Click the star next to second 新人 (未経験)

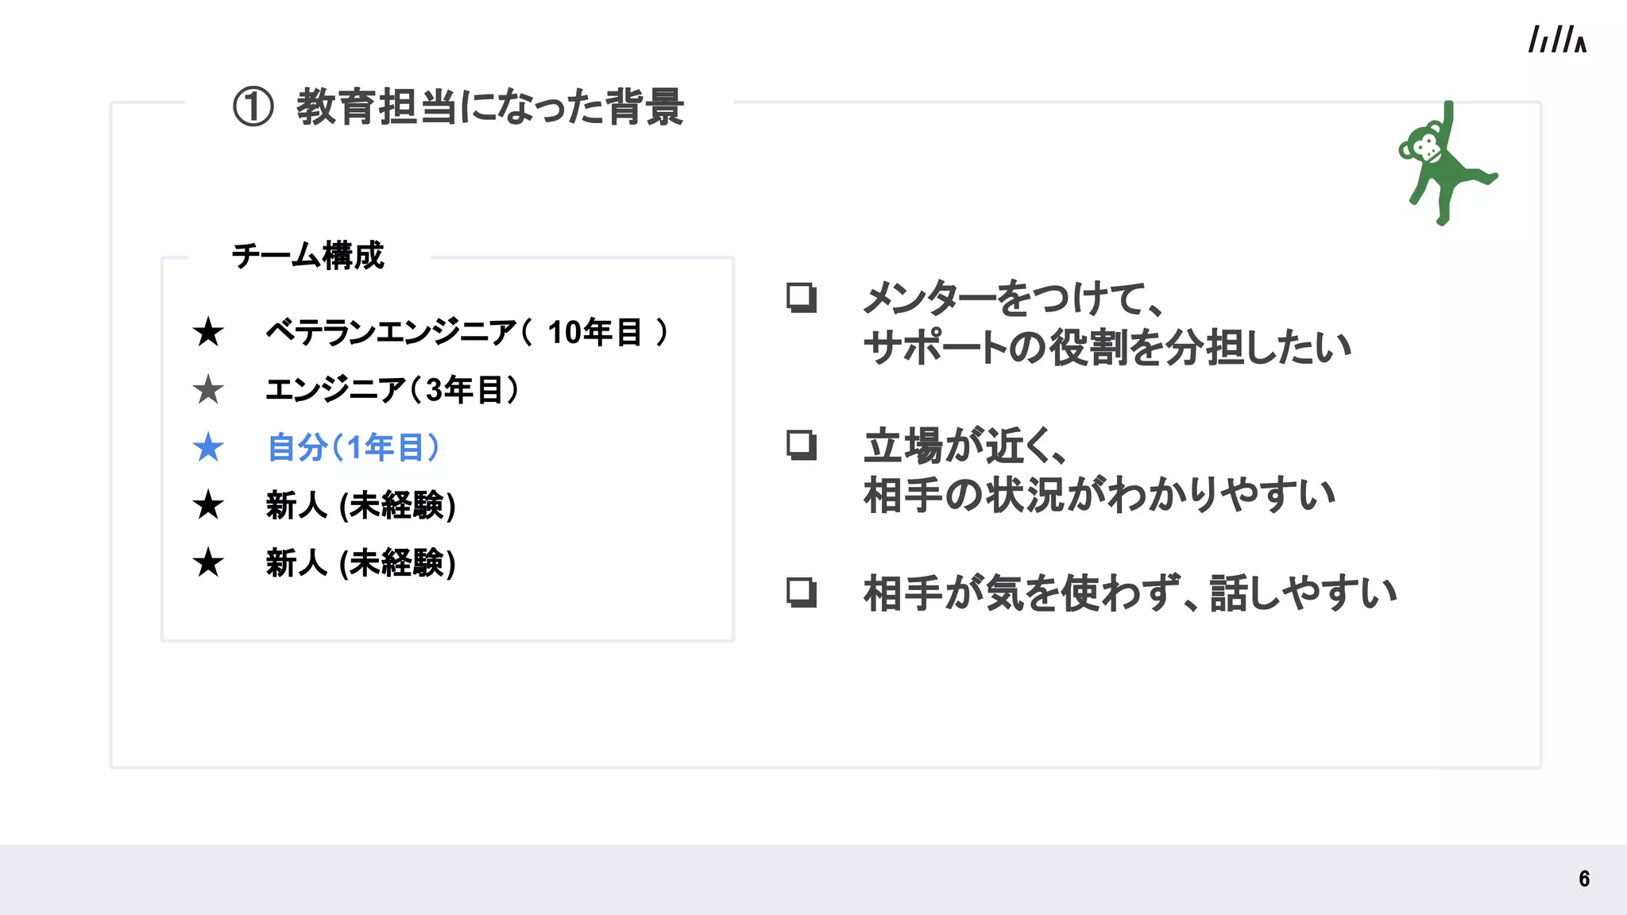pos(208,562)
